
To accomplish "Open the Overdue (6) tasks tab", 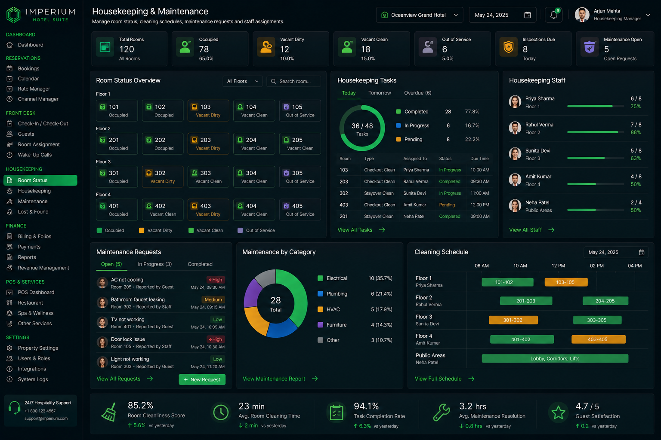I will [x=418, y=93].
